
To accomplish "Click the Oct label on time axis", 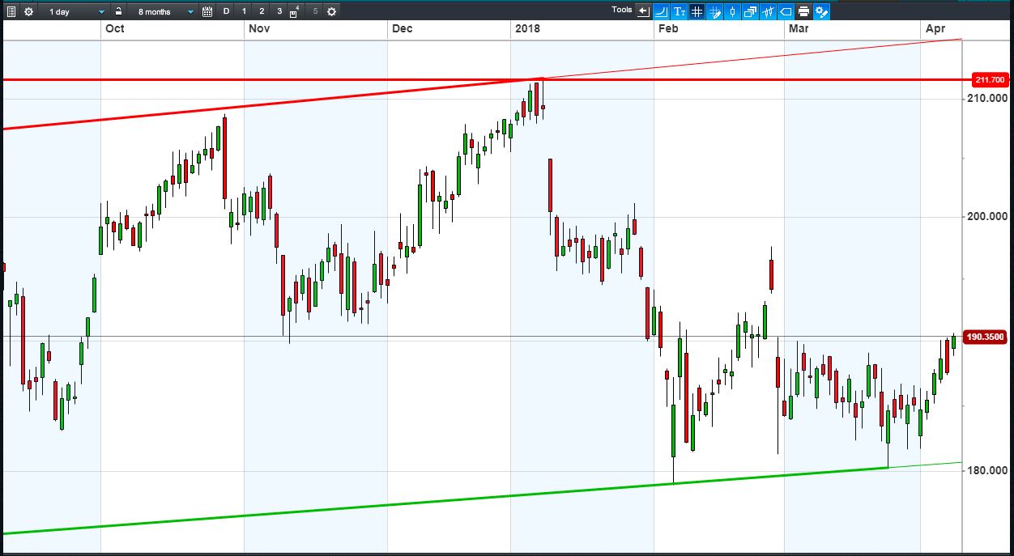I will pyautogui.click(x=115, y=29).
